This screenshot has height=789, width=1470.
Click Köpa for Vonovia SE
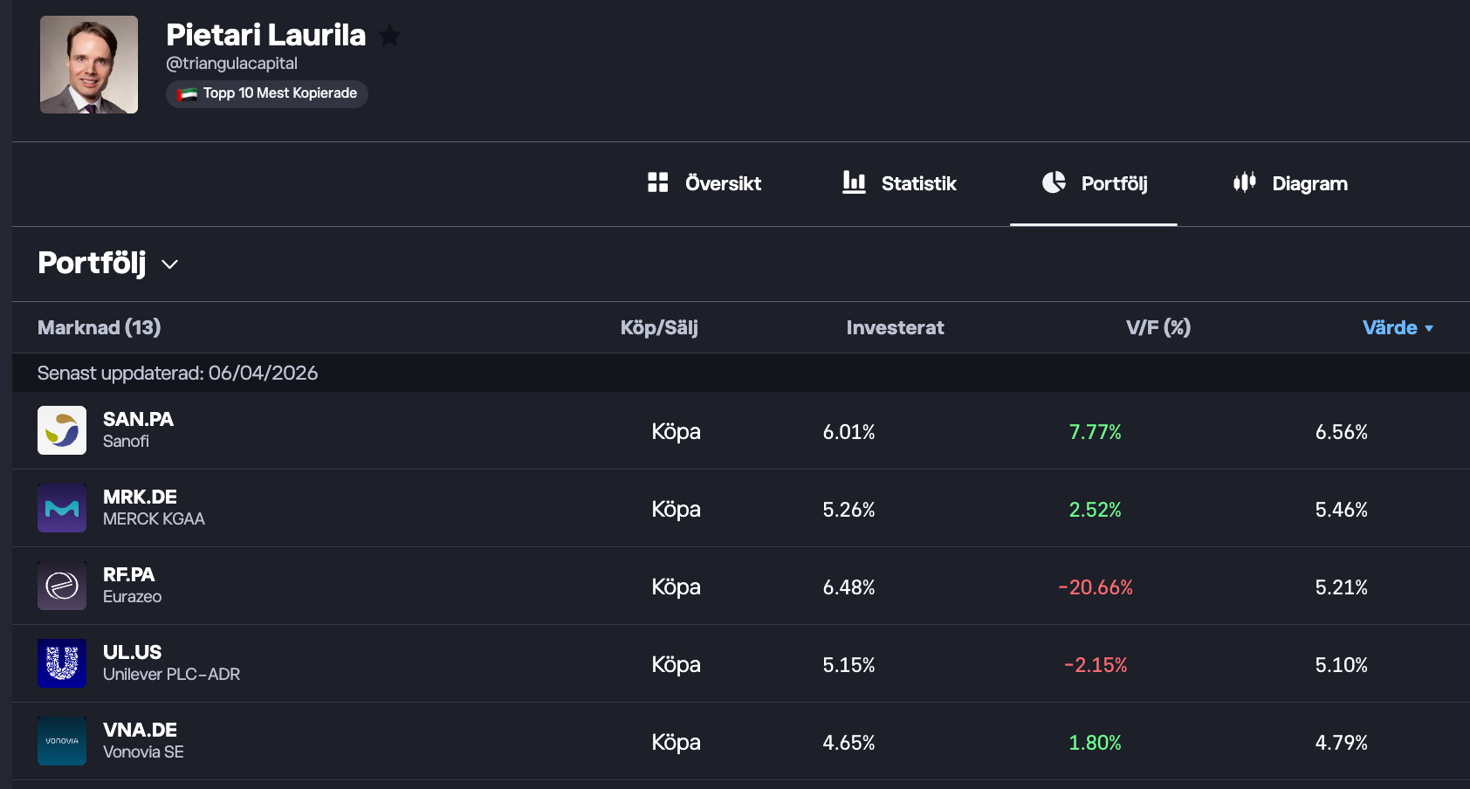coord(676,743)
